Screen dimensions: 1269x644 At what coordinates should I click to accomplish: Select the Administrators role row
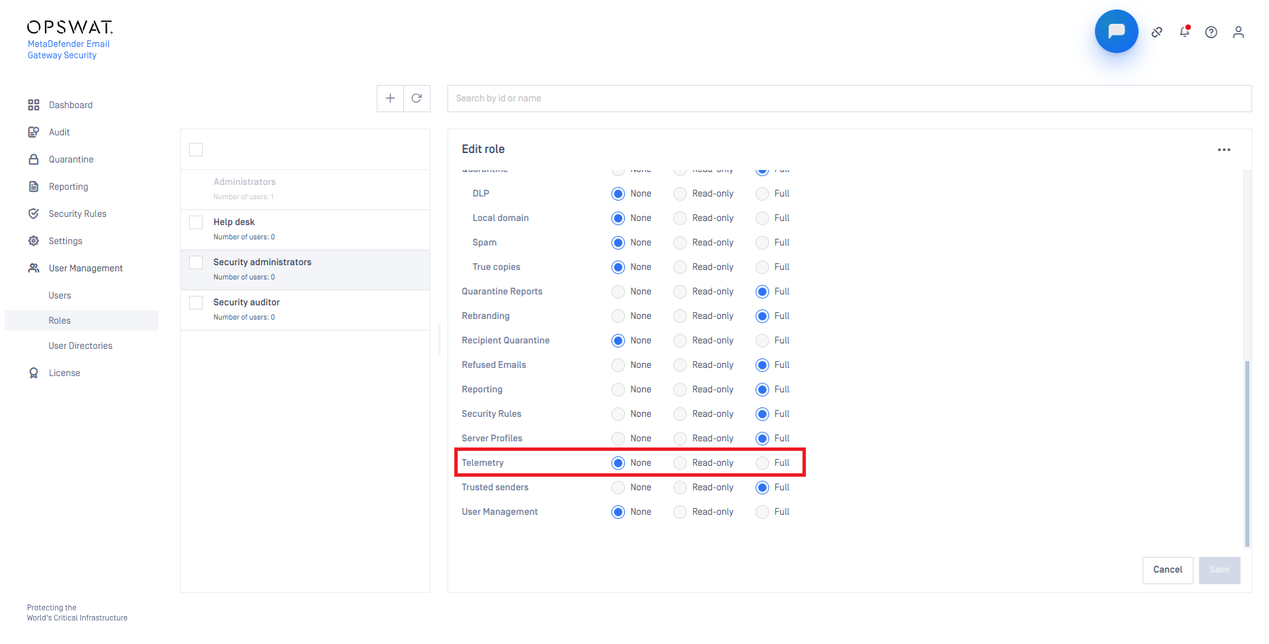pyautogui.click(x=305, y=189)
